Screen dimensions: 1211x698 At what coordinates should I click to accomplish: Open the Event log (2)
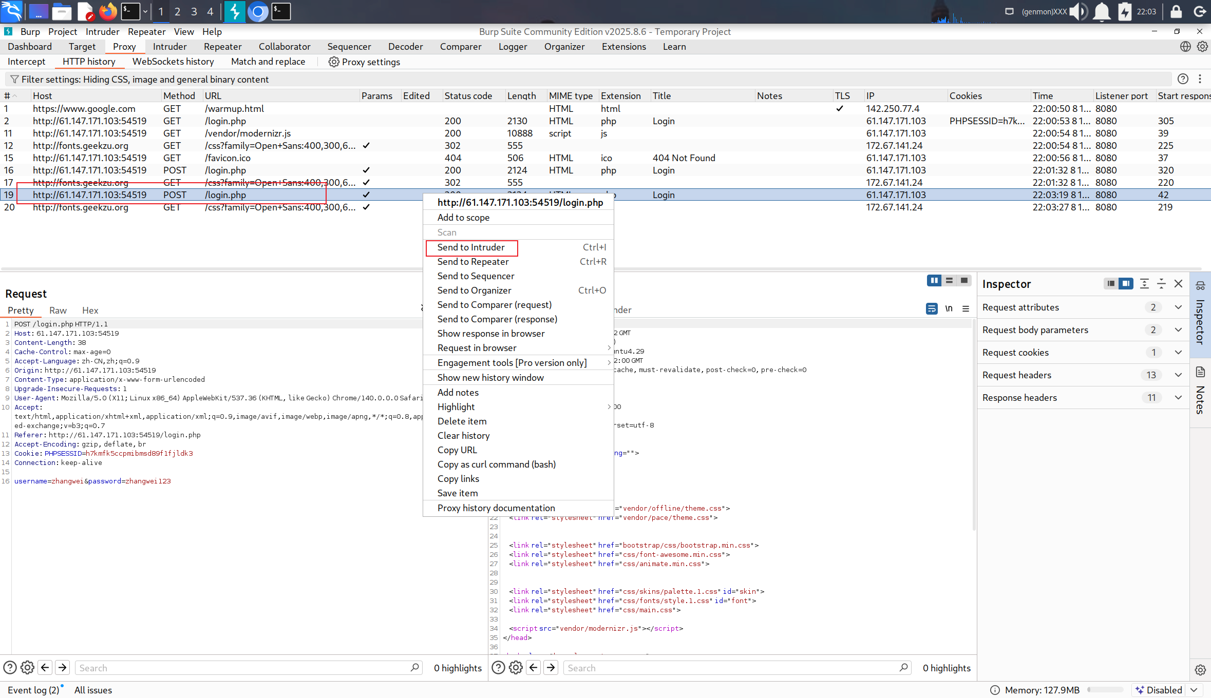(x=33, y=690)
